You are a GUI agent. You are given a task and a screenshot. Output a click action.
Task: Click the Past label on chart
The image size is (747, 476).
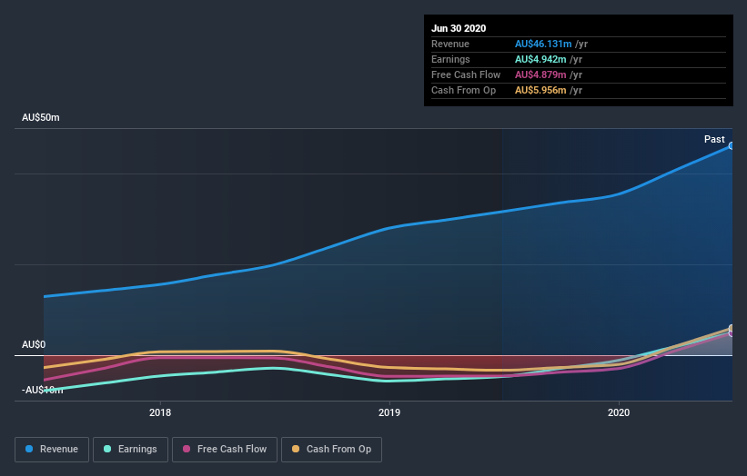(x=714, y=139)
